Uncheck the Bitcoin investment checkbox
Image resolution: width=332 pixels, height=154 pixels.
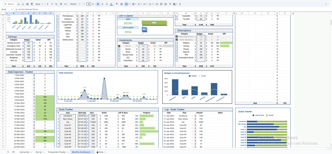119,46
